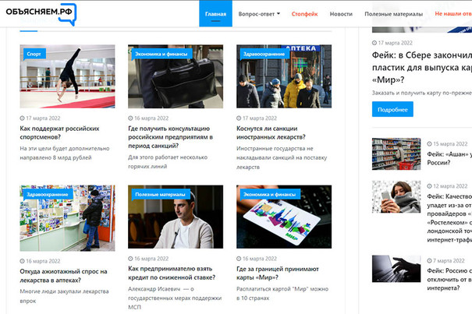Viewport: 472px width, 314px height.
Task: Click the Полезные материалы tag on the man's photo
Action: 161,194
